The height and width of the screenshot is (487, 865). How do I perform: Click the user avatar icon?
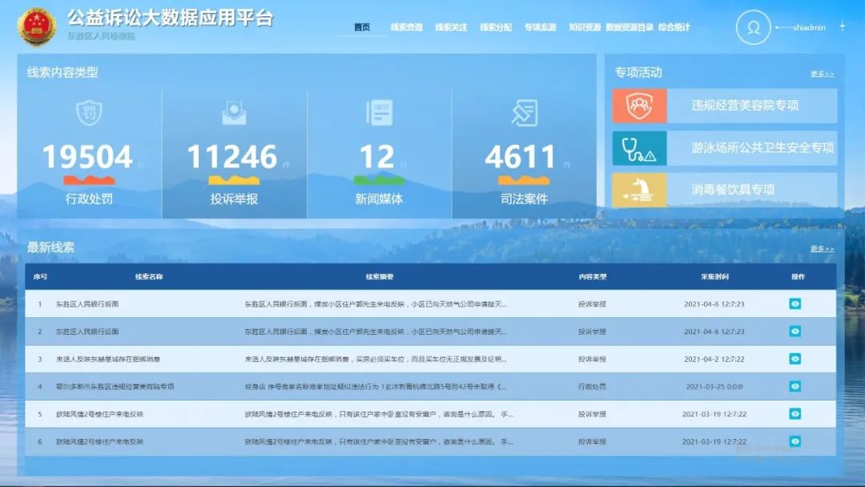click(753, 27)
